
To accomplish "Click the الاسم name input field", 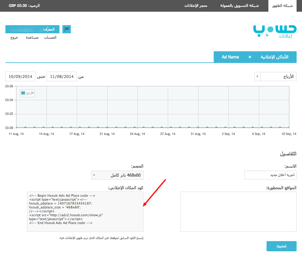I will (270, 175).
